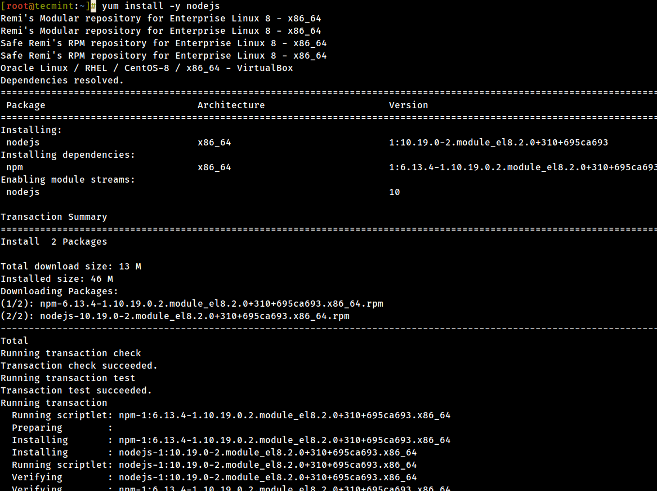Screen dimensions: 657x491
Task: Click x86_64 architecture in the npm row
Action: (x=214, y=167)
